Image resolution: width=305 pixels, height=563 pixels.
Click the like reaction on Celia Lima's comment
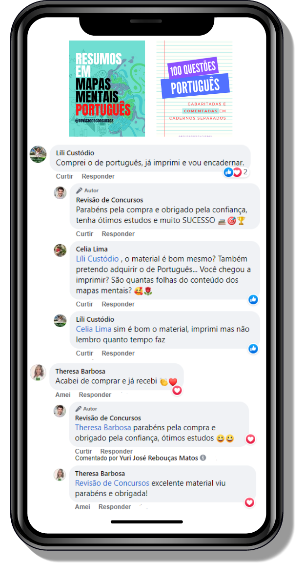click(x=253, y=299)
